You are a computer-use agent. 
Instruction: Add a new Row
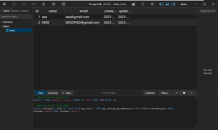67,93
